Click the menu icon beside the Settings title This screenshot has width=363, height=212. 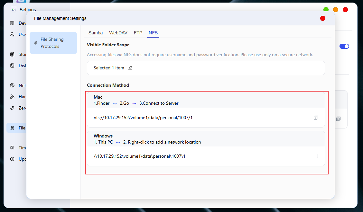click(14, 9)
